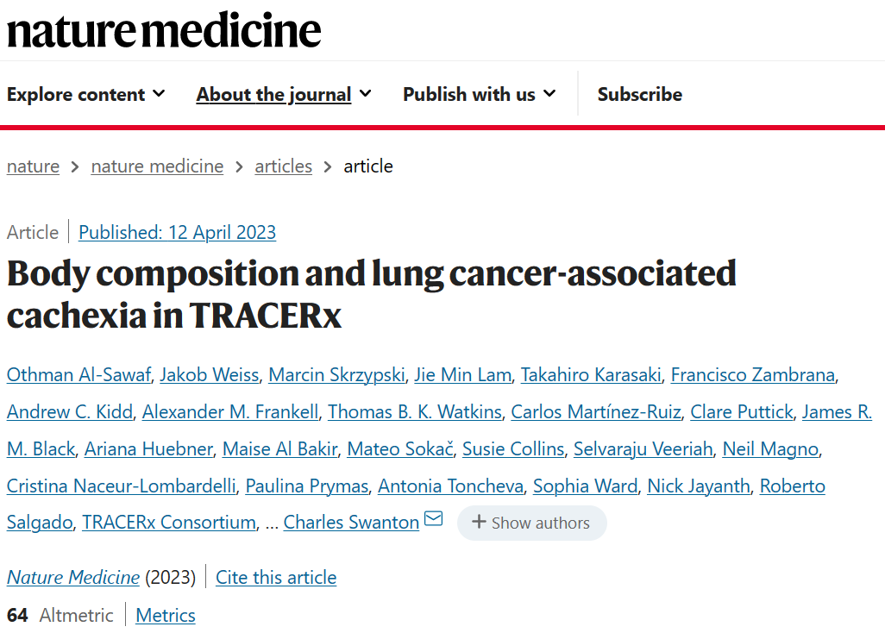Image resolution: width=885 pixels, height=633 pixels.
Task: Click Cite this article
Action: point(276,578)
